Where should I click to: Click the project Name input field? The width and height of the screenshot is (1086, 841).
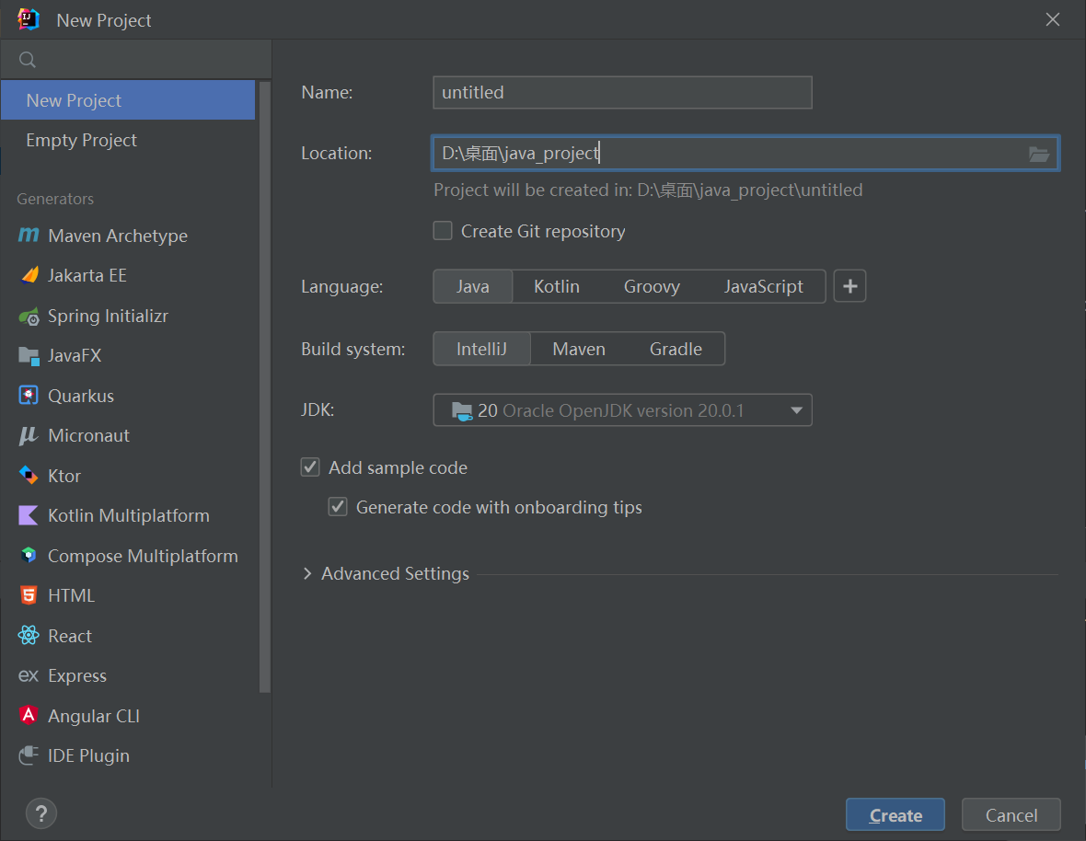[x=623, y=92]
